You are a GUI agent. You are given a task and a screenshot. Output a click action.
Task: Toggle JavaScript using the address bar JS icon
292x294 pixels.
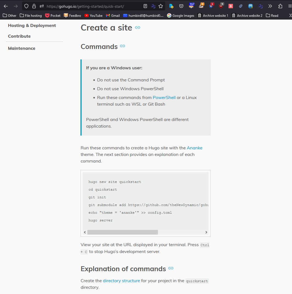(x=153, y=6)
